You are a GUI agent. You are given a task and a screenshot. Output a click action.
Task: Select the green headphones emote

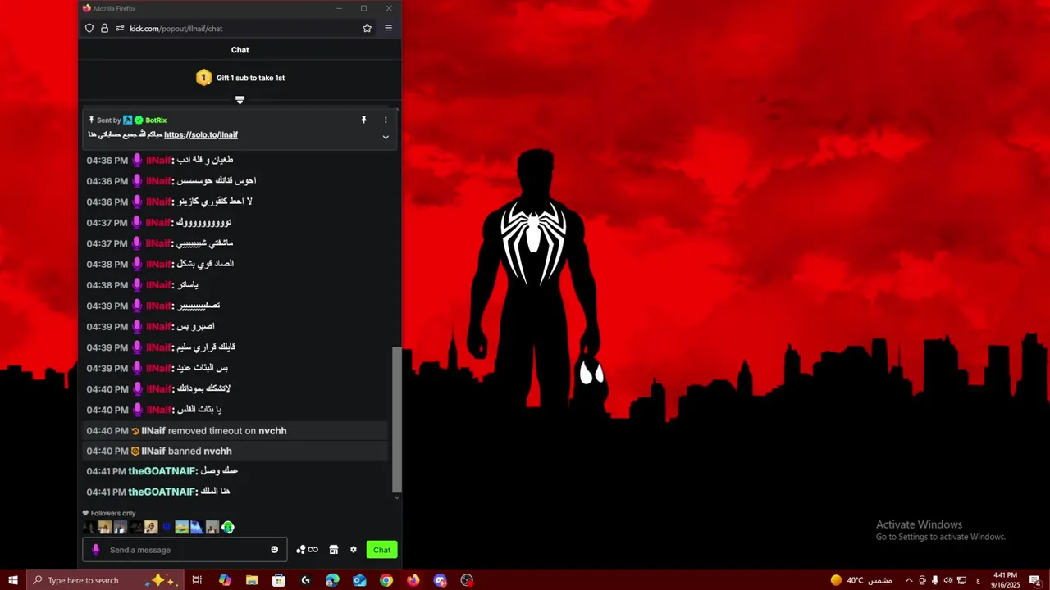pyautogui.click(x=228, y=528)
